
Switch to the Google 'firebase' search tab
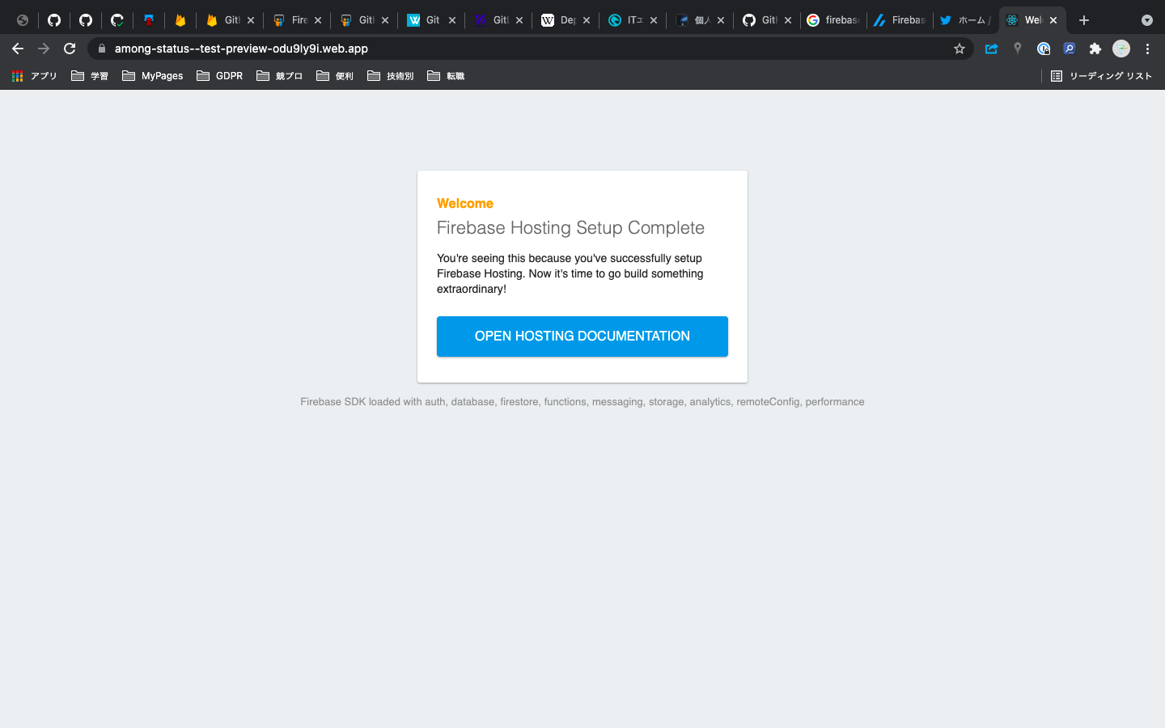[832, 20]
